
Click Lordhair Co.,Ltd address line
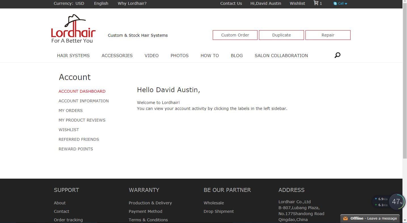tap(295, 202)
